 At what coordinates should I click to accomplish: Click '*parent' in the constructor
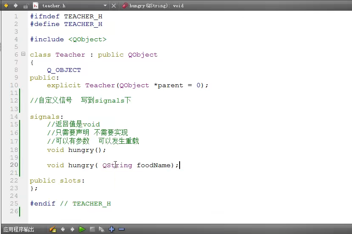tap(169, 86)
